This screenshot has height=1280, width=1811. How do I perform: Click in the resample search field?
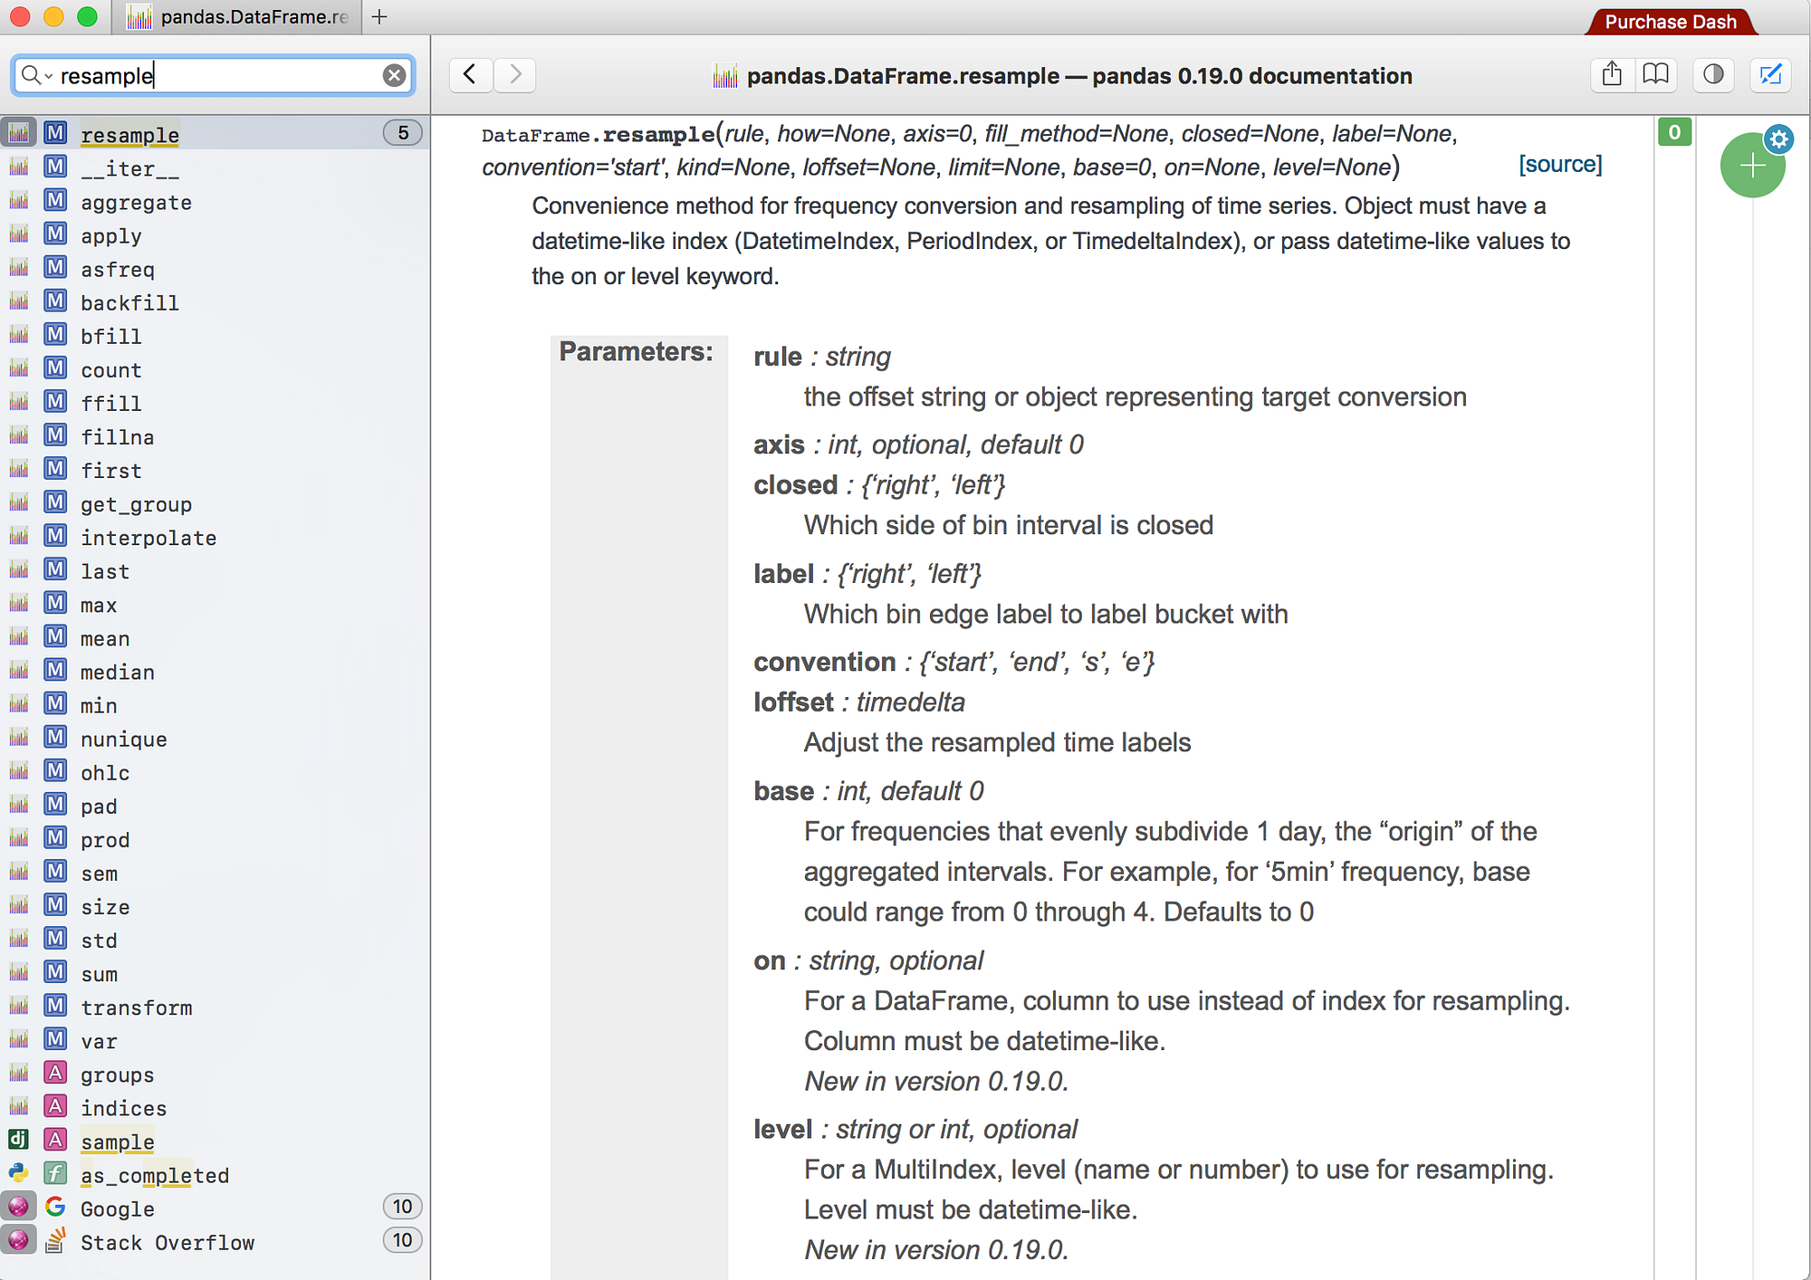click(x=217, y=75)
